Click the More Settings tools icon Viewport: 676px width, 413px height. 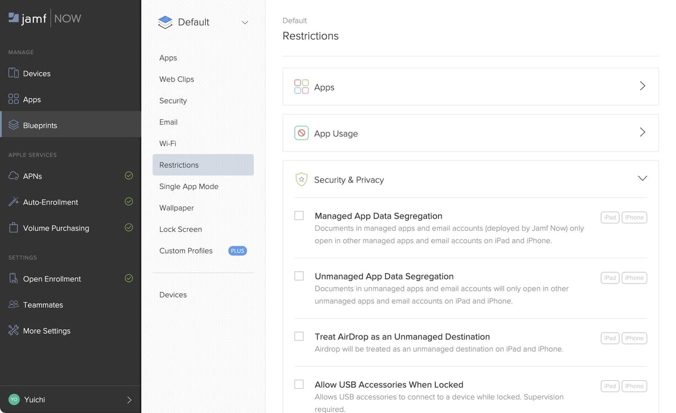(14, 330)
